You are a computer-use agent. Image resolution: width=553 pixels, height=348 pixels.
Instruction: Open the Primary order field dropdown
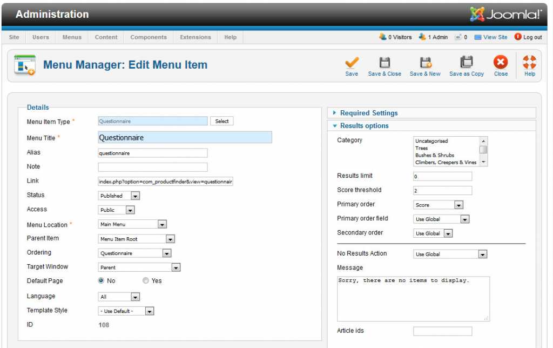point(441,219)
